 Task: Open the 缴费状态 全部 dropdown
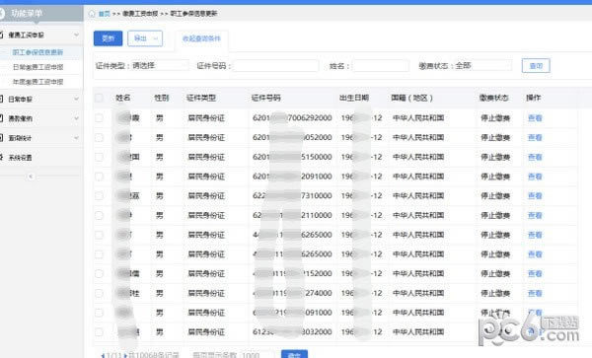click(482, 66)
